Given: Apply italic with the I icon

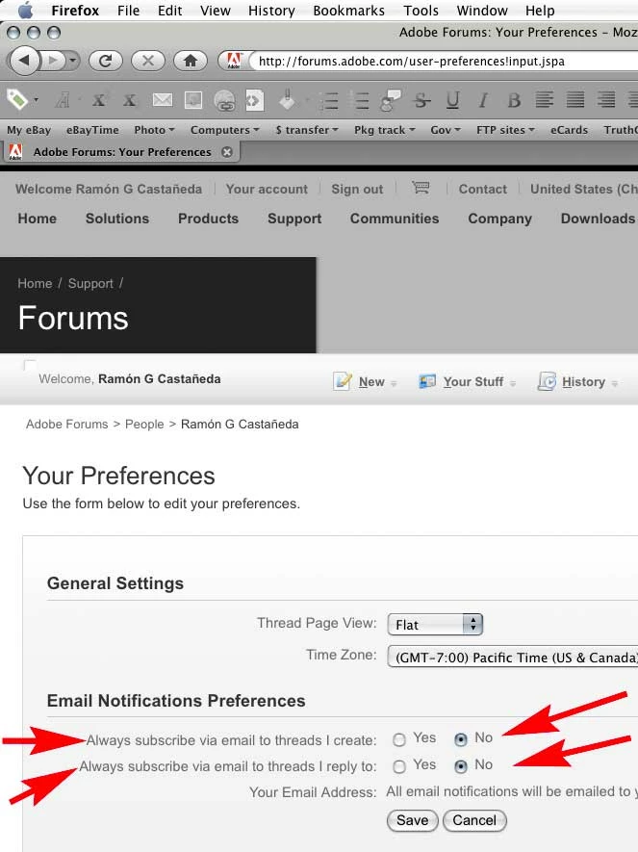Looking at the screenshot, I should (x=483, y=100).
